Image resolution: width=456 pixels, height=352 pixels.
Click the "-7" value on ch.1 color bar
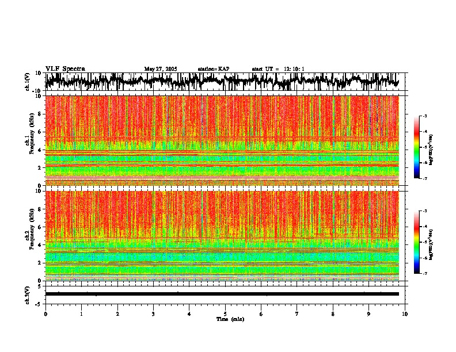[425, 178]
